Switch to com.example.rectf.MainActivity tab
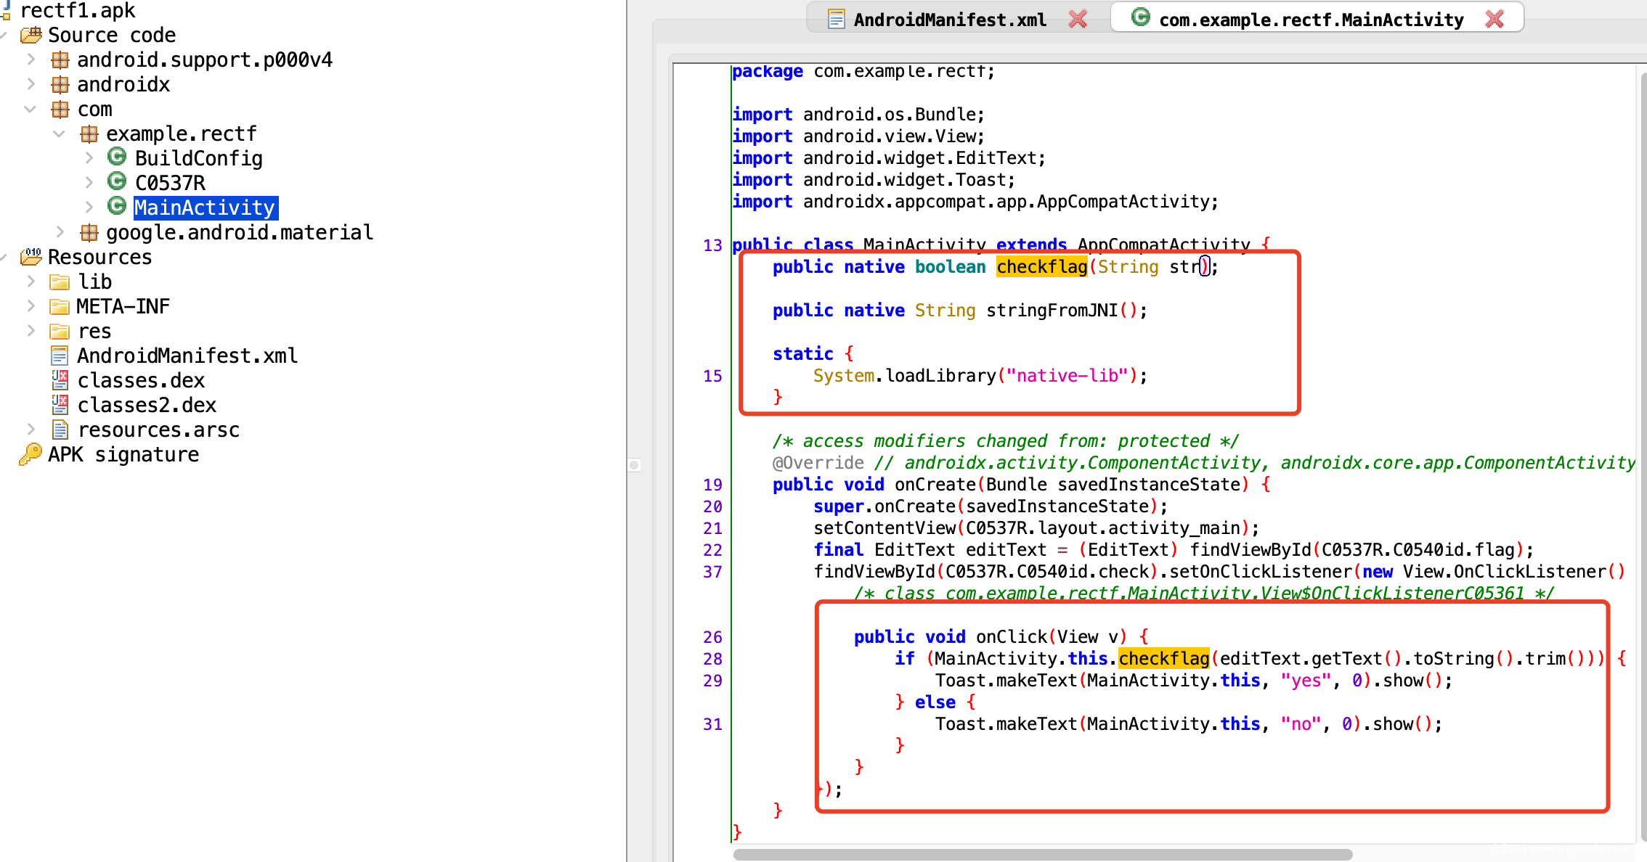The image size is (1647, 862). (x=1310, y=20)
